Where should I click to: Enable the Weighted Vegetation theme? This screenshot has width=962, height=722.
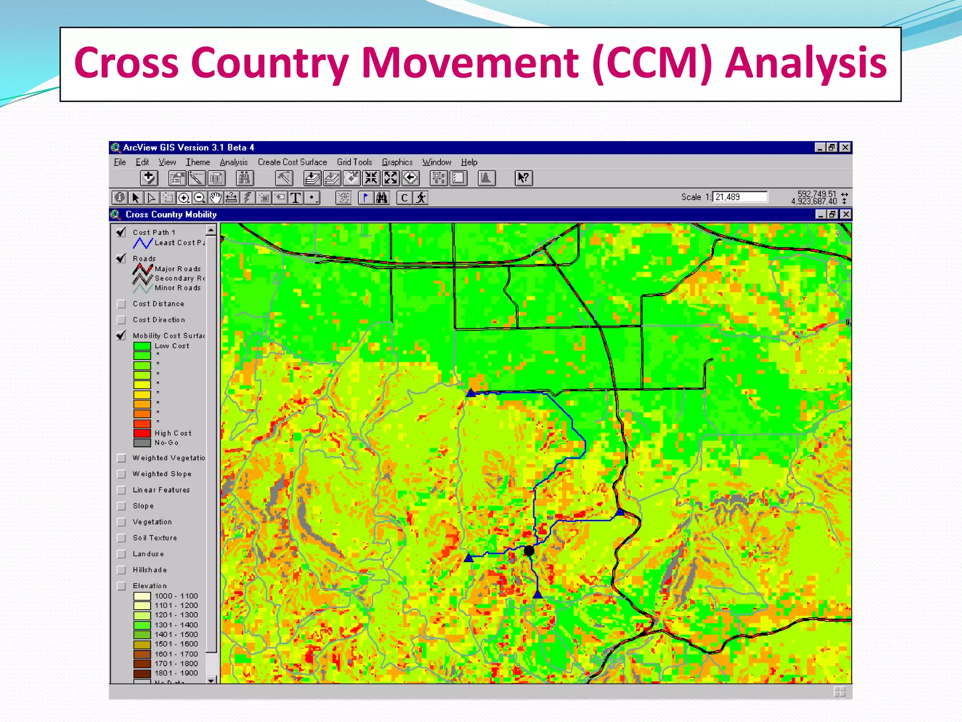pos(121,458)
